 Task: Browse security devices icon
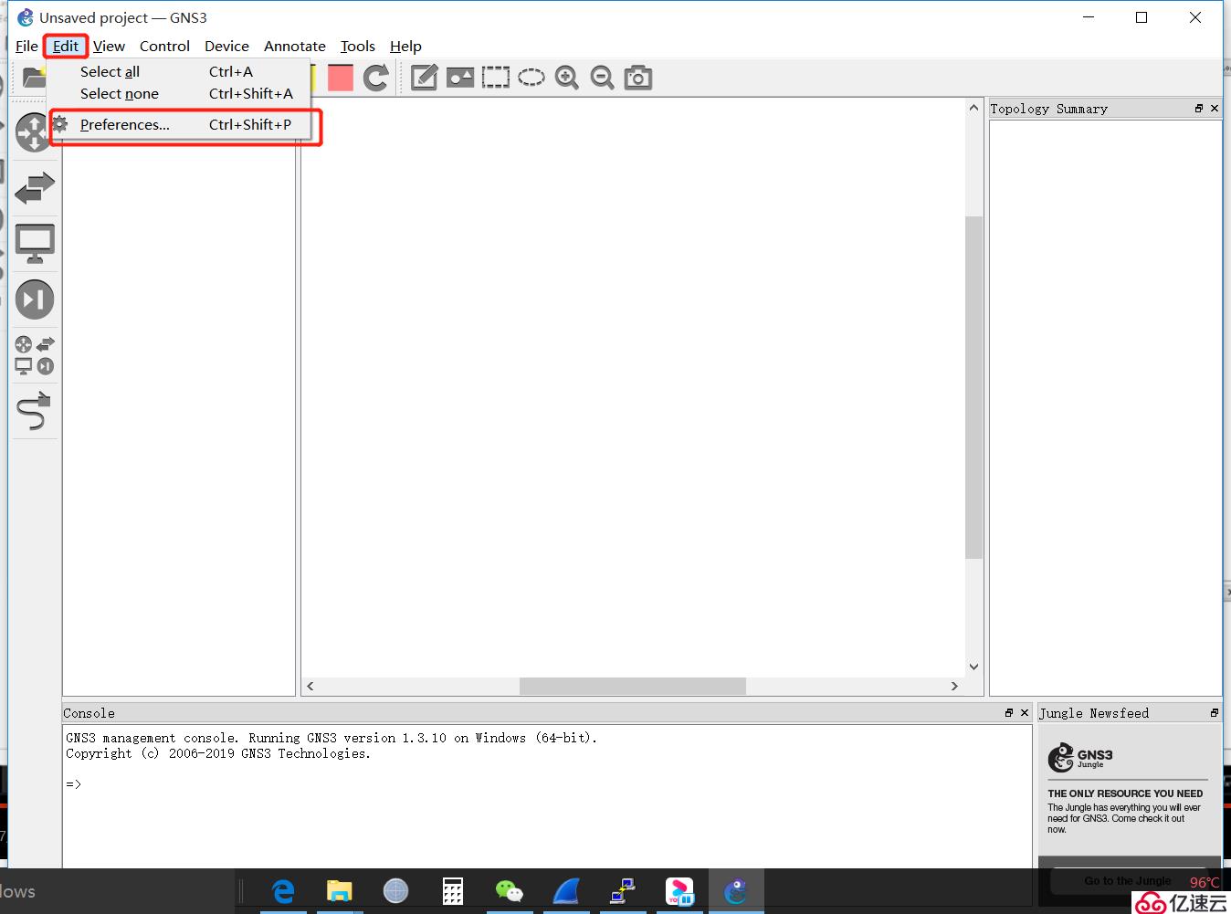(x=35, y=299)
